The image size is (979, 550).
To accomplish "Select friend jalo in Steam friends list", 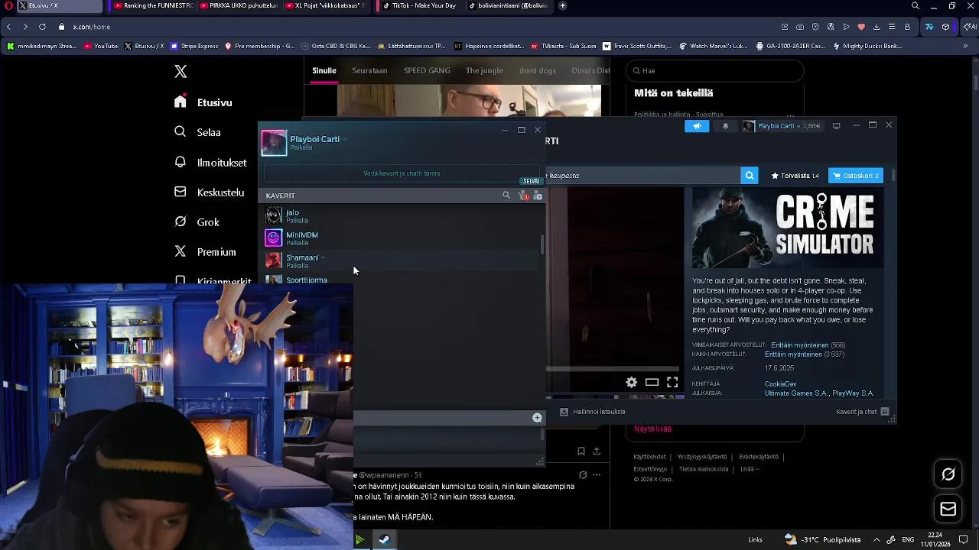I will point(401,215).
